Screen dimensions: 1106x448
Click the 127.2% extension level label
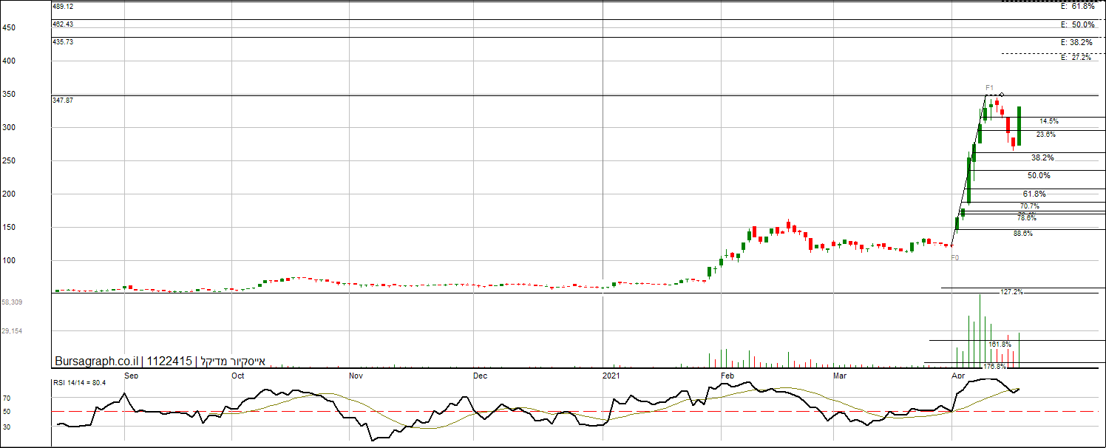click(1011, 292)
